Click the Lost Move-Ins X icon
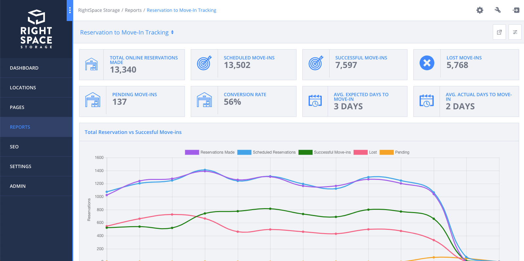 [427, 63]
